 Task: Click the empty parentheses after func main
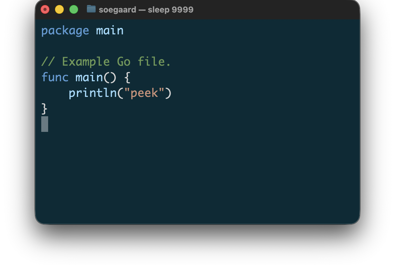tap(110, 77)
